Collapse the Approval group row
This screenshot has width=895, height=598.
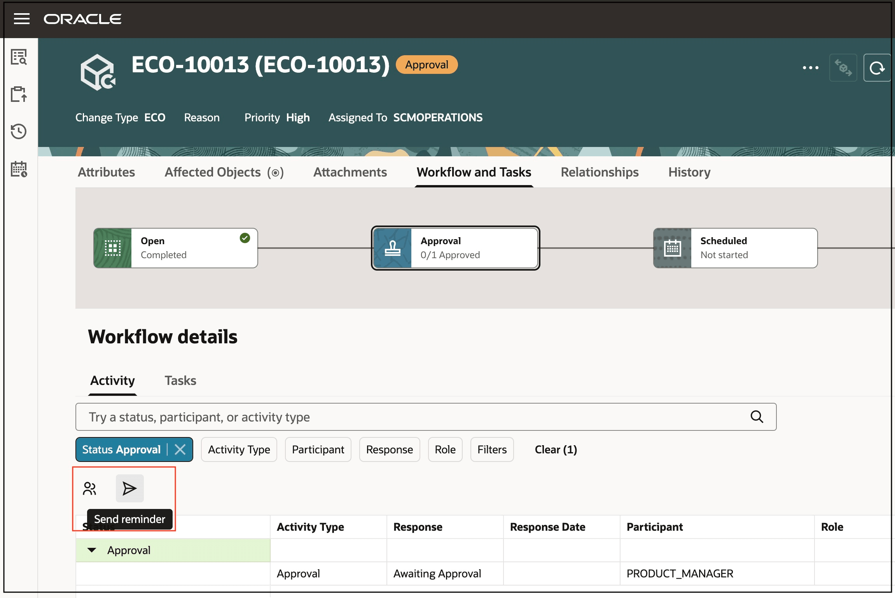click(92, 550)
